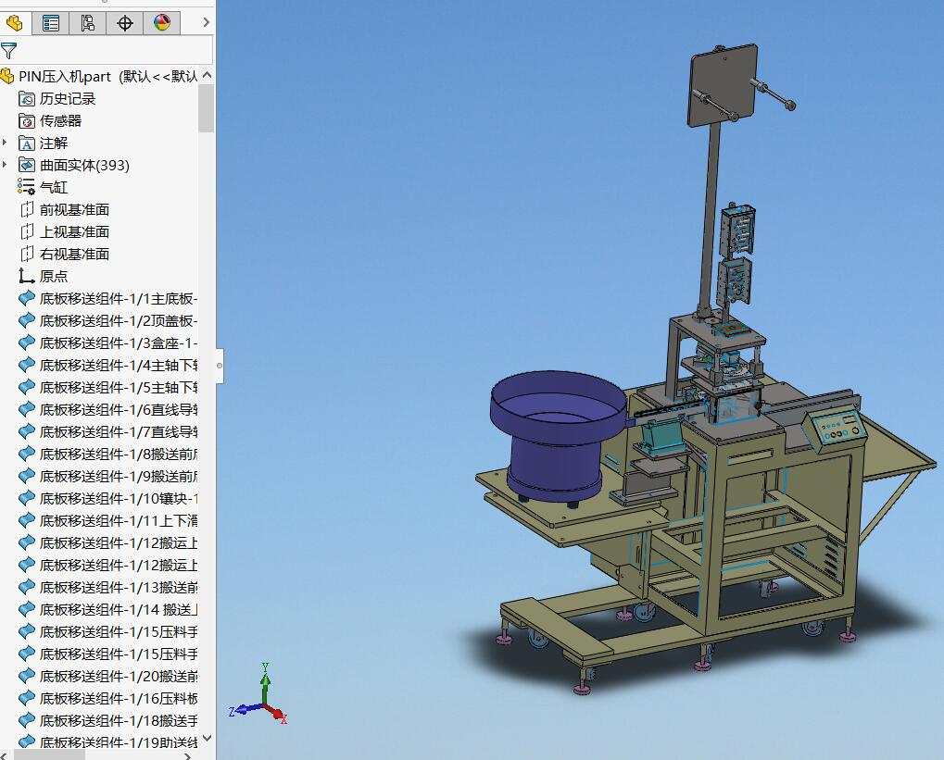Click the 注解 annotation icon
944x760 pixels.
click(x=27, y=143)
